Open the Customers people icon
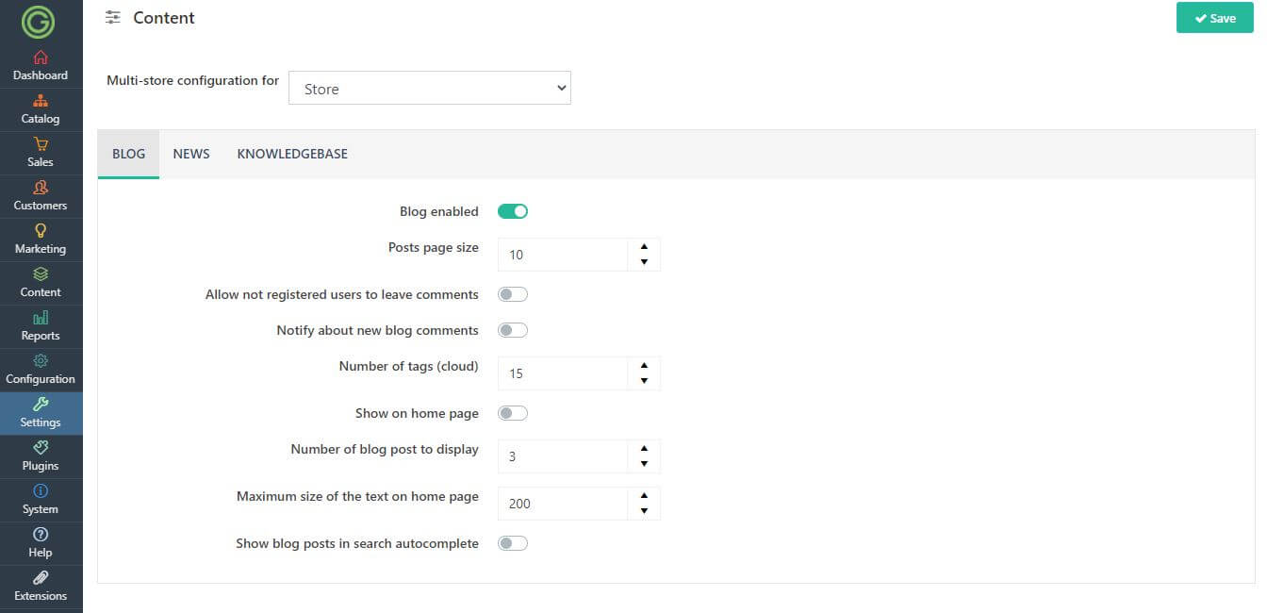The width and height of the screenshot is (1267, 613). click(x=41, y=188)
